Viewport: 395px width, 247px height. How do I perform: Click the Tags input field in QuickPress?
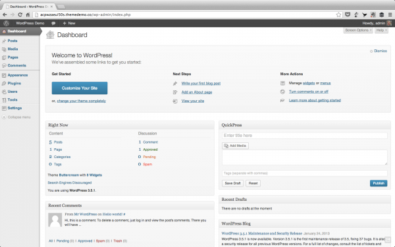tap(305, 173)
